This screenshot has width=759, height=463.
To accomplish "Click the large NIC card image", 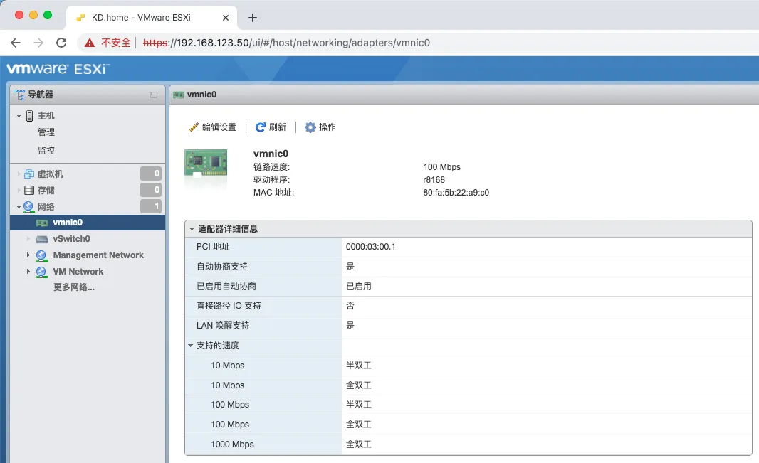I will coord(206,164).
